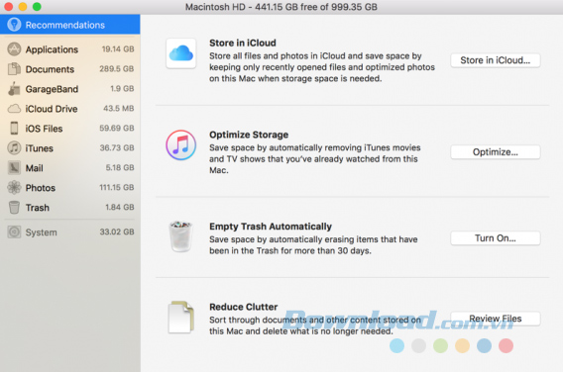Click the GarageBand guitar icon
Viewport: 563px width, 372px height.
[x=14, y=89]
